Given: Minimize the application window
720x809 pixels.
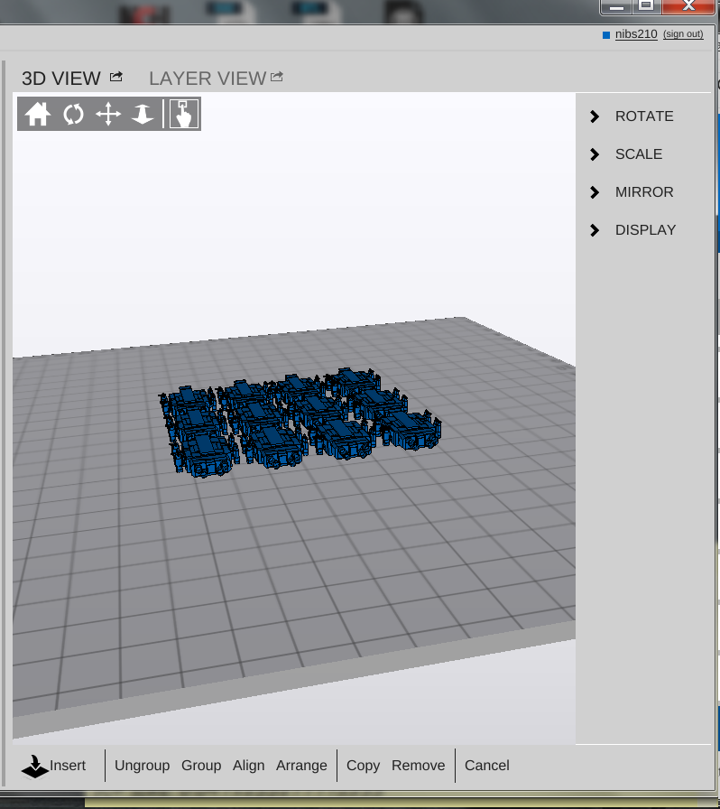Looking at the screenshot, I should pyautogui.click(x=617, y=6).
